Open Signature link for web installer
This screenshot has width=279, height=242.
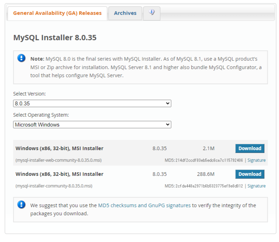[256, 160]
